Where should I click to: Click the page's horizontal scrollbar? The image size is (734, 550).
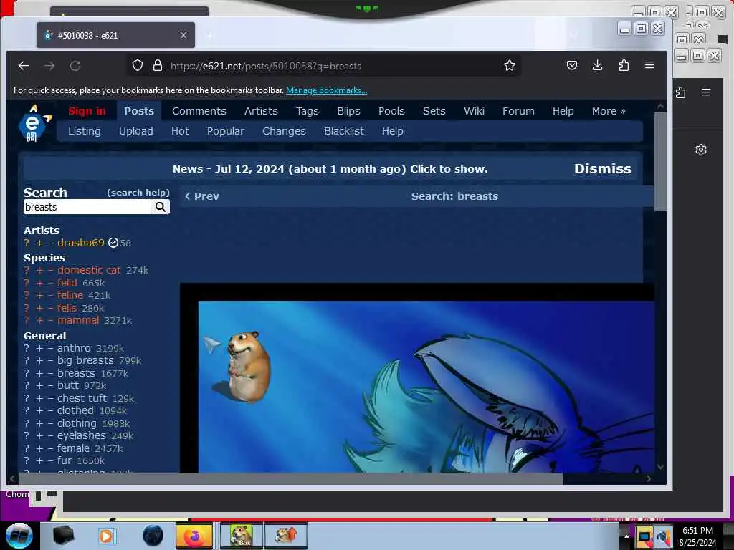[x=290, y=478]
